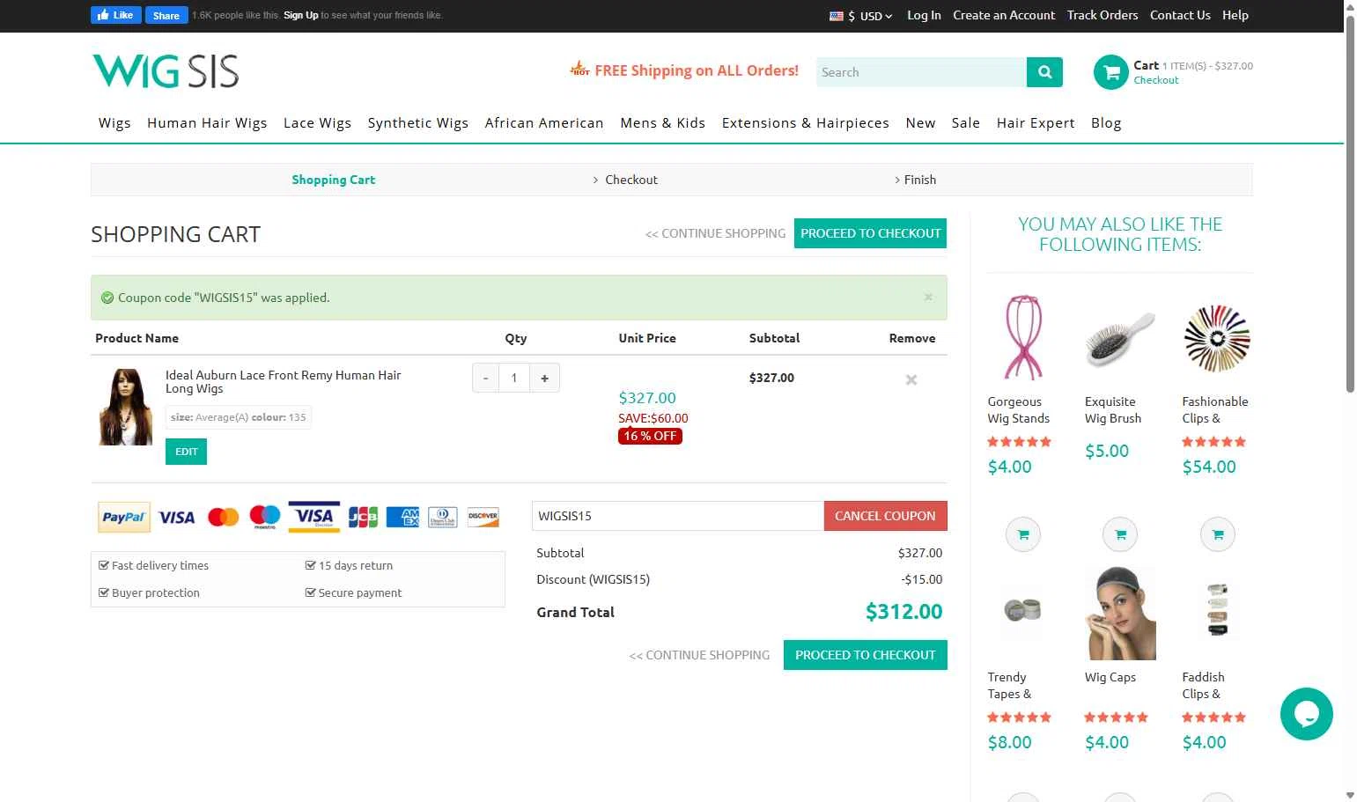
Task: Open the Synthetic Wigs menu
Action: [418, 123]
